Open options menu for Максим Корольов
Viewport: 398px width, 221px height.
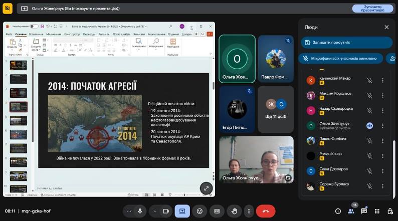[382, 95]
